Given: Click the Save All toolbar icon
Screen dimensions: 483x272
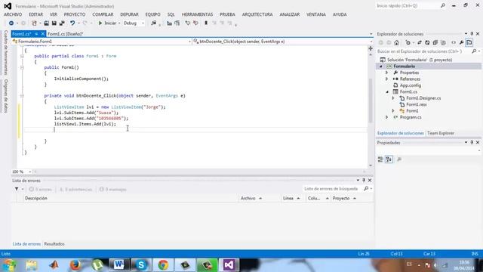Looking at the screenshot, I should tap(62, 23).
